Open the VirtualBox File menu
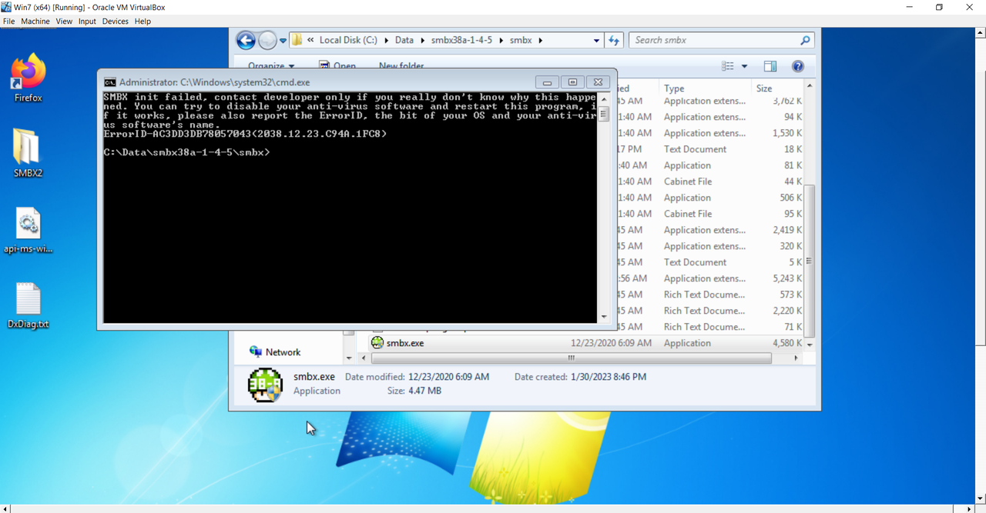Viewport: 986px width, 513px height. tap(9, 22)
